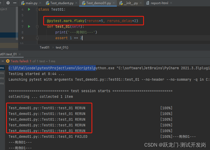
Task: Open project tool window settings gear
Action: click(8, 3)
